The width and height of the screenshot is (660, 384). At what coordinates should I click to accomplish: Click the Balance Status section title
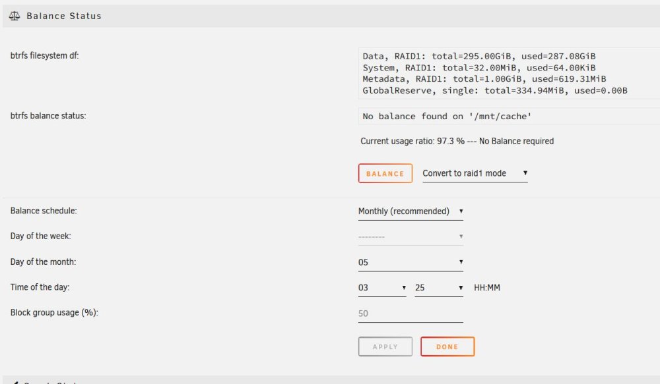click(63, 16)
